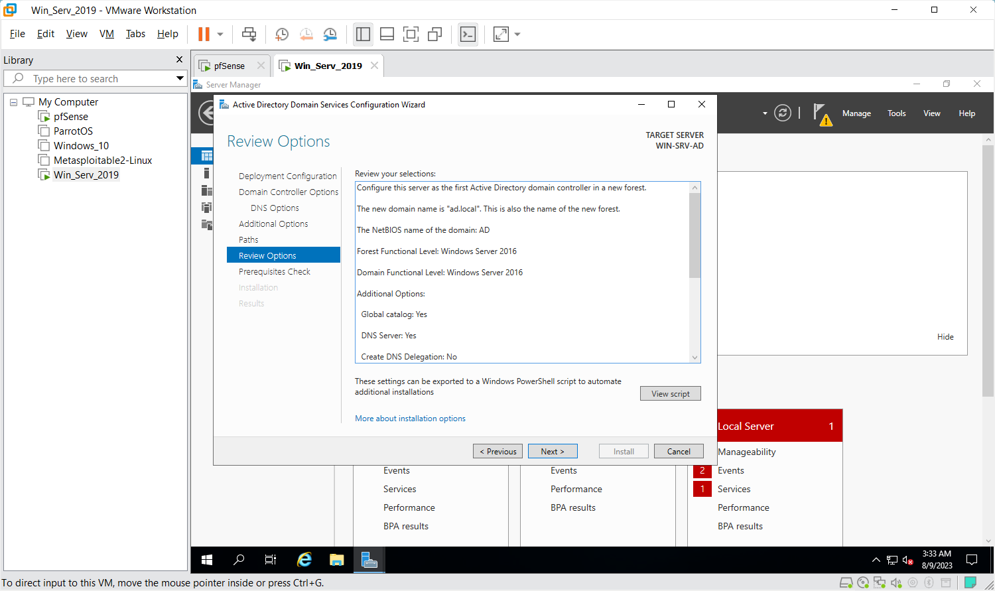The height and width of the screenshot is (591, 995).
Task: Toggle the library sidebar view icon
Action: coord(363,34)
